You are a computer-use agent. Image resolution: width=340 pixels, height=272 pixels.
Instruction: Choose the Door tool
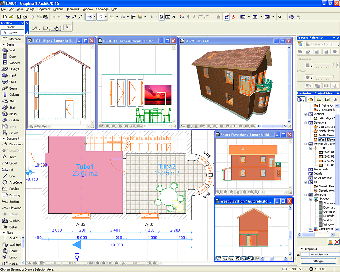(12, 56)
